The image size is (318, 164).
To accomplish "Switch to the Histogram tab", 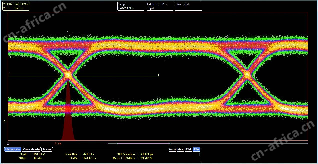I will pos(13,149).
